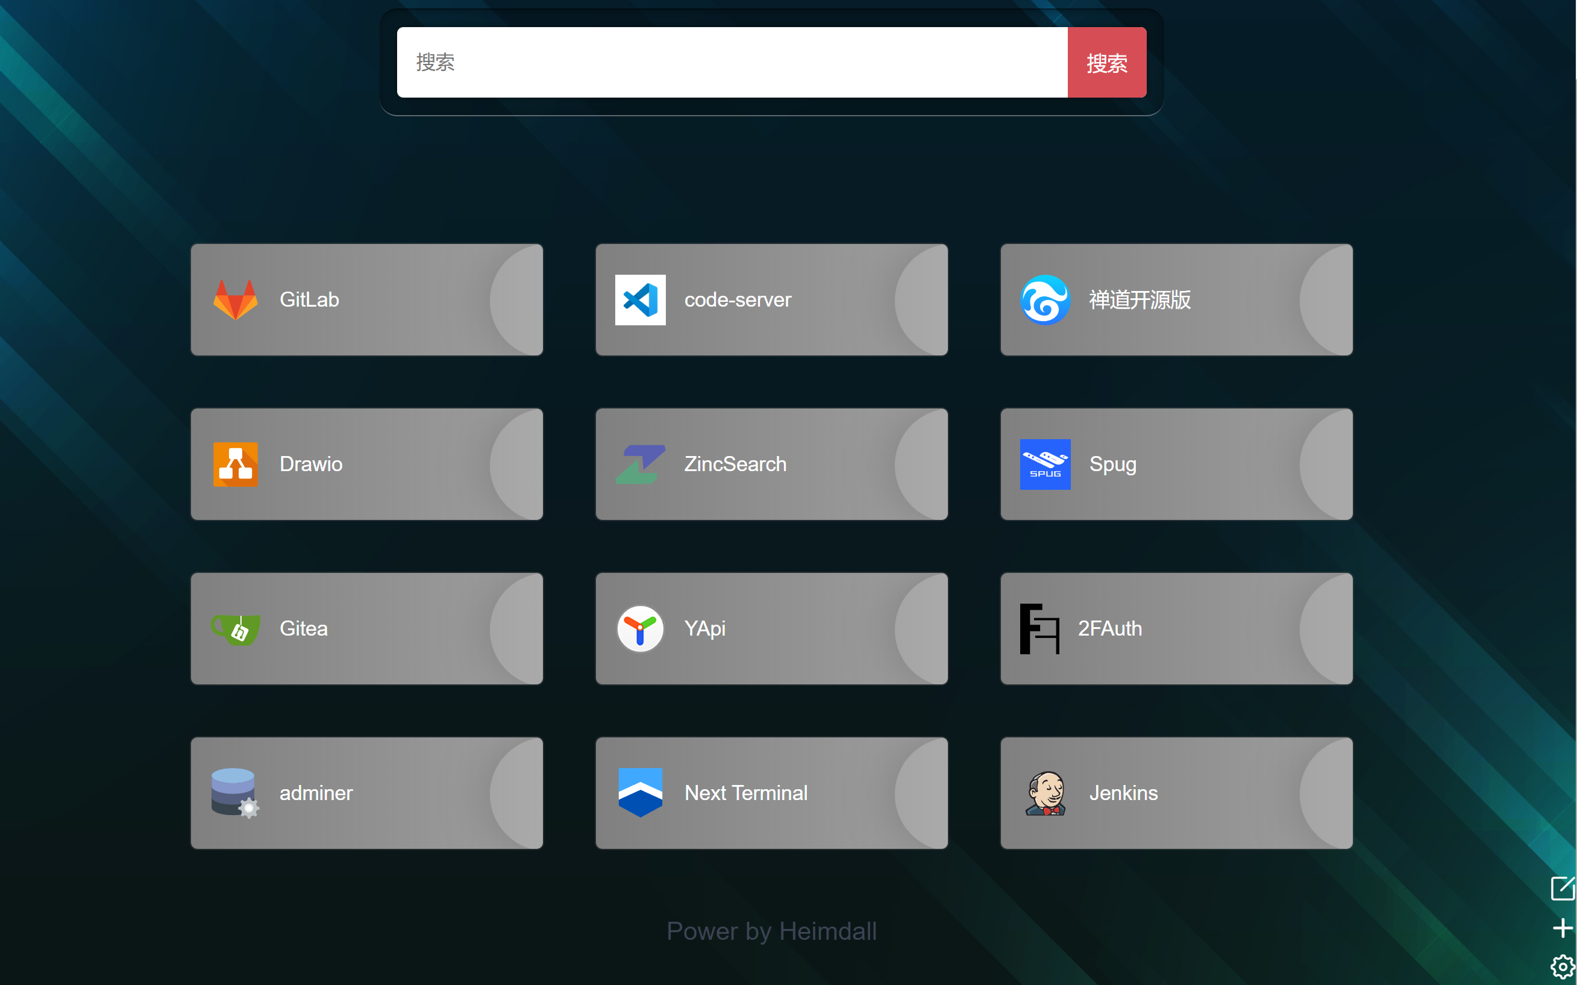1577x985 pixels.
Task: Open the Spug tile label
Action: tap(1113, 465)
